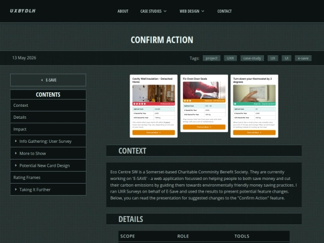Image resolution: width=324 pixels, height=243 pixels.
Task: Select the UXR tag
Action: point(230,58)
